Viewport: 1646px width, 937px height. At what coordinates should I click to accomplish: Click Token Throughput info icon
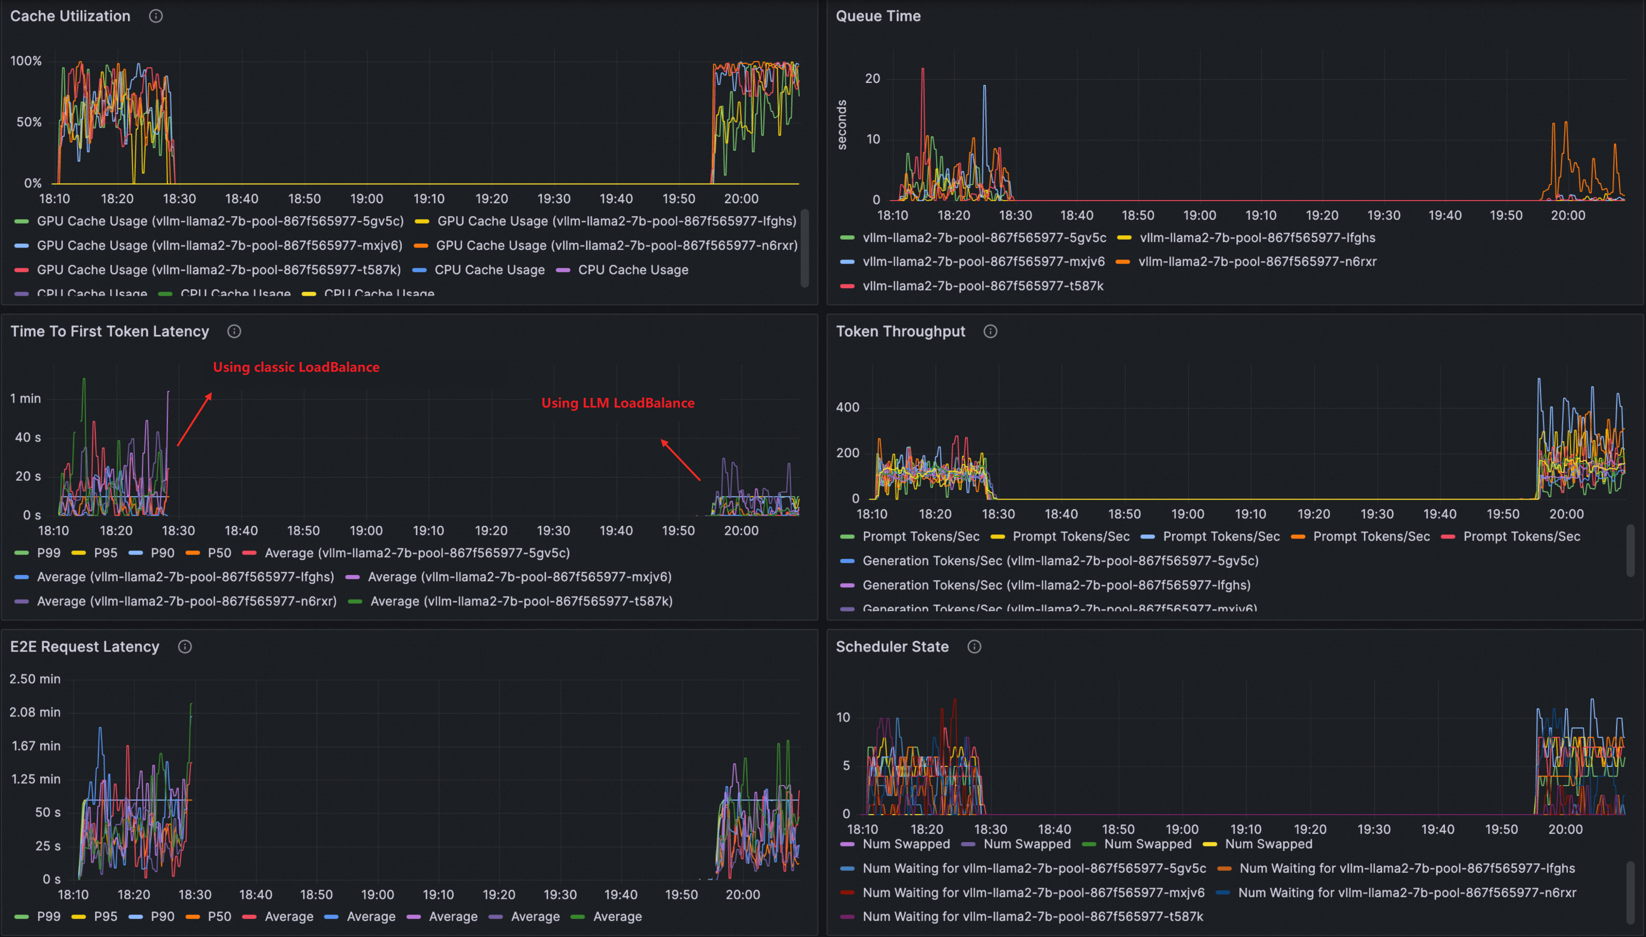click(x=990, y=332)
